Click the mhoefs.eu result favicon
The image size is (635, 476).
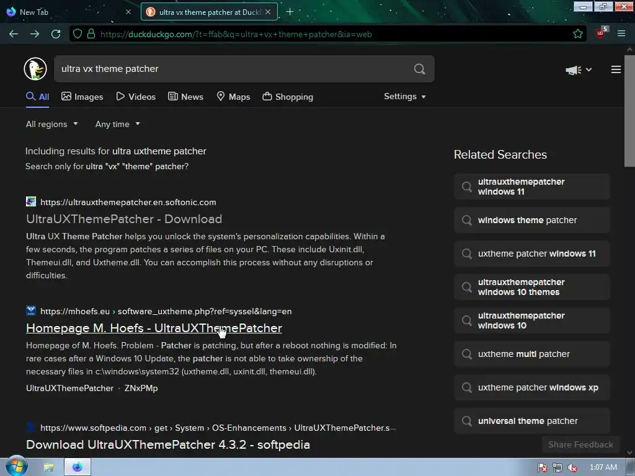pos(31,311)
